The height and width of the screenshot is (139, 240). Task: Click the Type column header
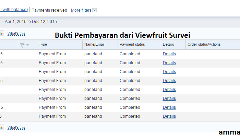point(43,44)
